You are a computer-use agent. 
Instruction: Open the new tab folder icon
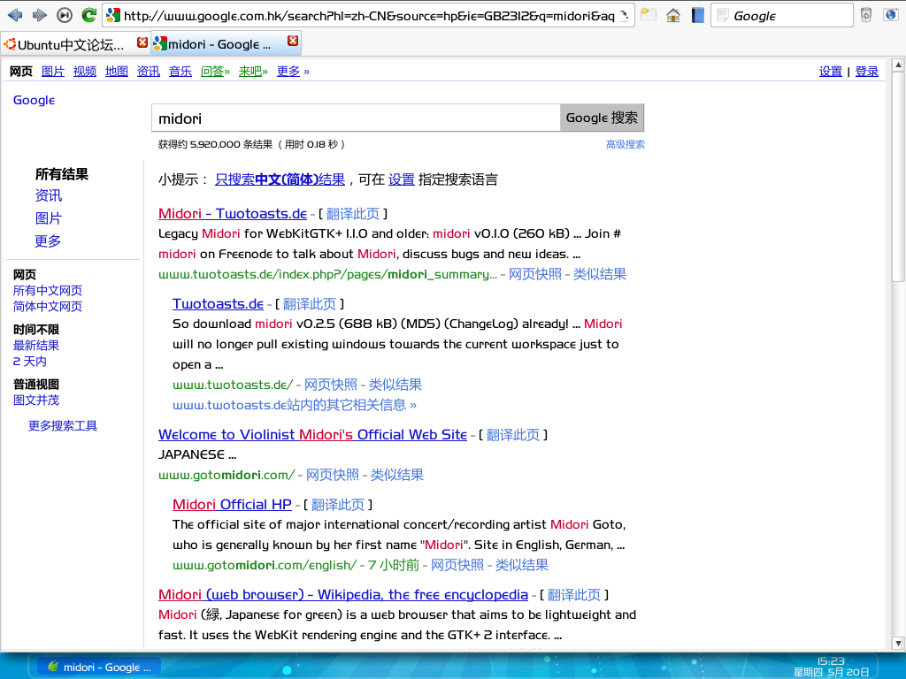[x=649, y=15]
